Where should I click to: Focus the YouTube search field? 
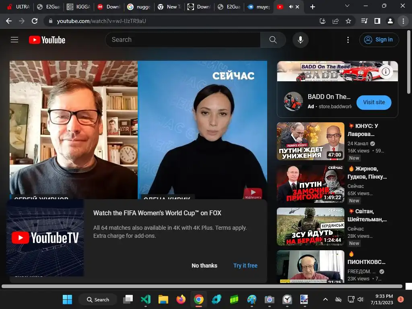(x=183, y=40)
